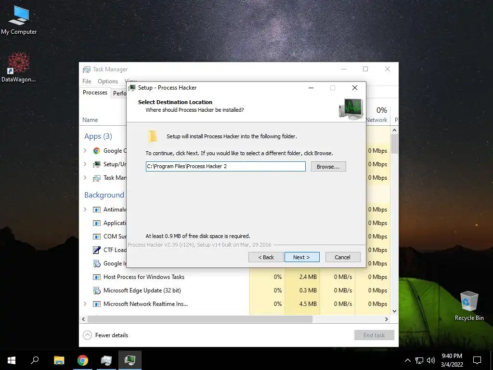The image size is (493, 370).
Task: Select Process Hacker setup taskbar icon
Action: pyautogui.click(x=130, y=360)
